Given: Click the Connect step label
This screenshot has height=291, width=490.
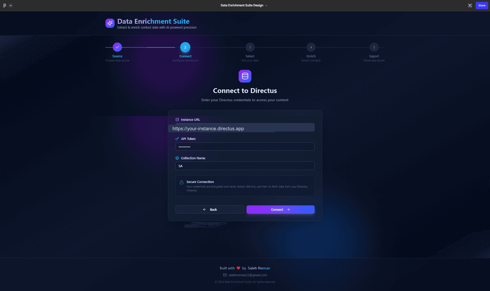Looking at the screenshot, I should click(185, 56).
